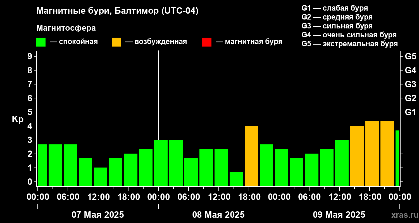Click the '— возбужденная' legend label

[x=156, y=42]
